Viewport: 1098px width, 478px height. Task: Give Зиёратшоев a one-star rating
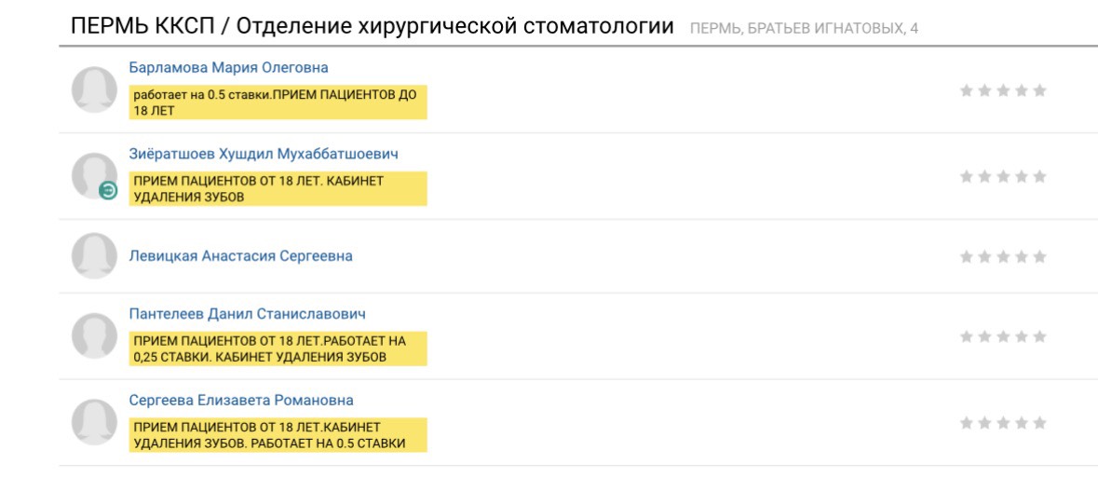pos(967,176)
